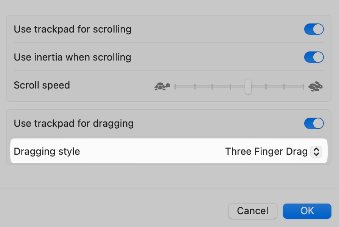Set scroll speed to the fastest tick
Image resolution: width=339 pixels, height=227 pixels.
[x=303, y=87]
